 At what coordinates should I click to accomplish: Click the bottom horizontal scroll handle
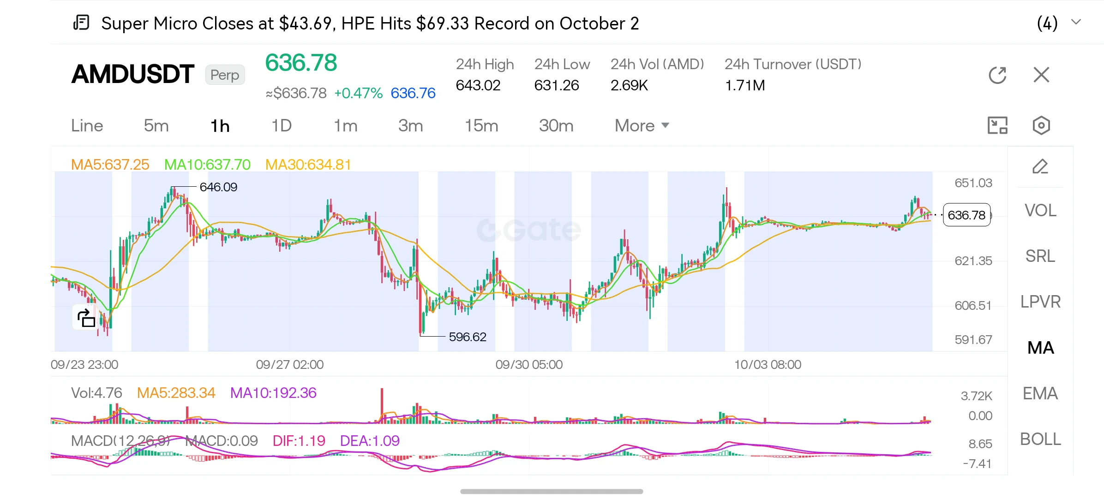tap(552, 492)
